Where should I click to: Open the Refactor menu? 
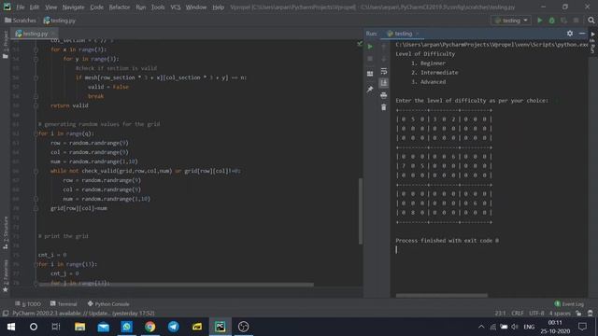point(120,7)
